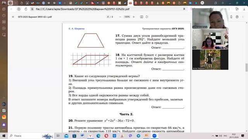Viewport: 248px width, 139px height.
Task: Open PDF viewer more-options menu
Action: [x=243, y=17]
